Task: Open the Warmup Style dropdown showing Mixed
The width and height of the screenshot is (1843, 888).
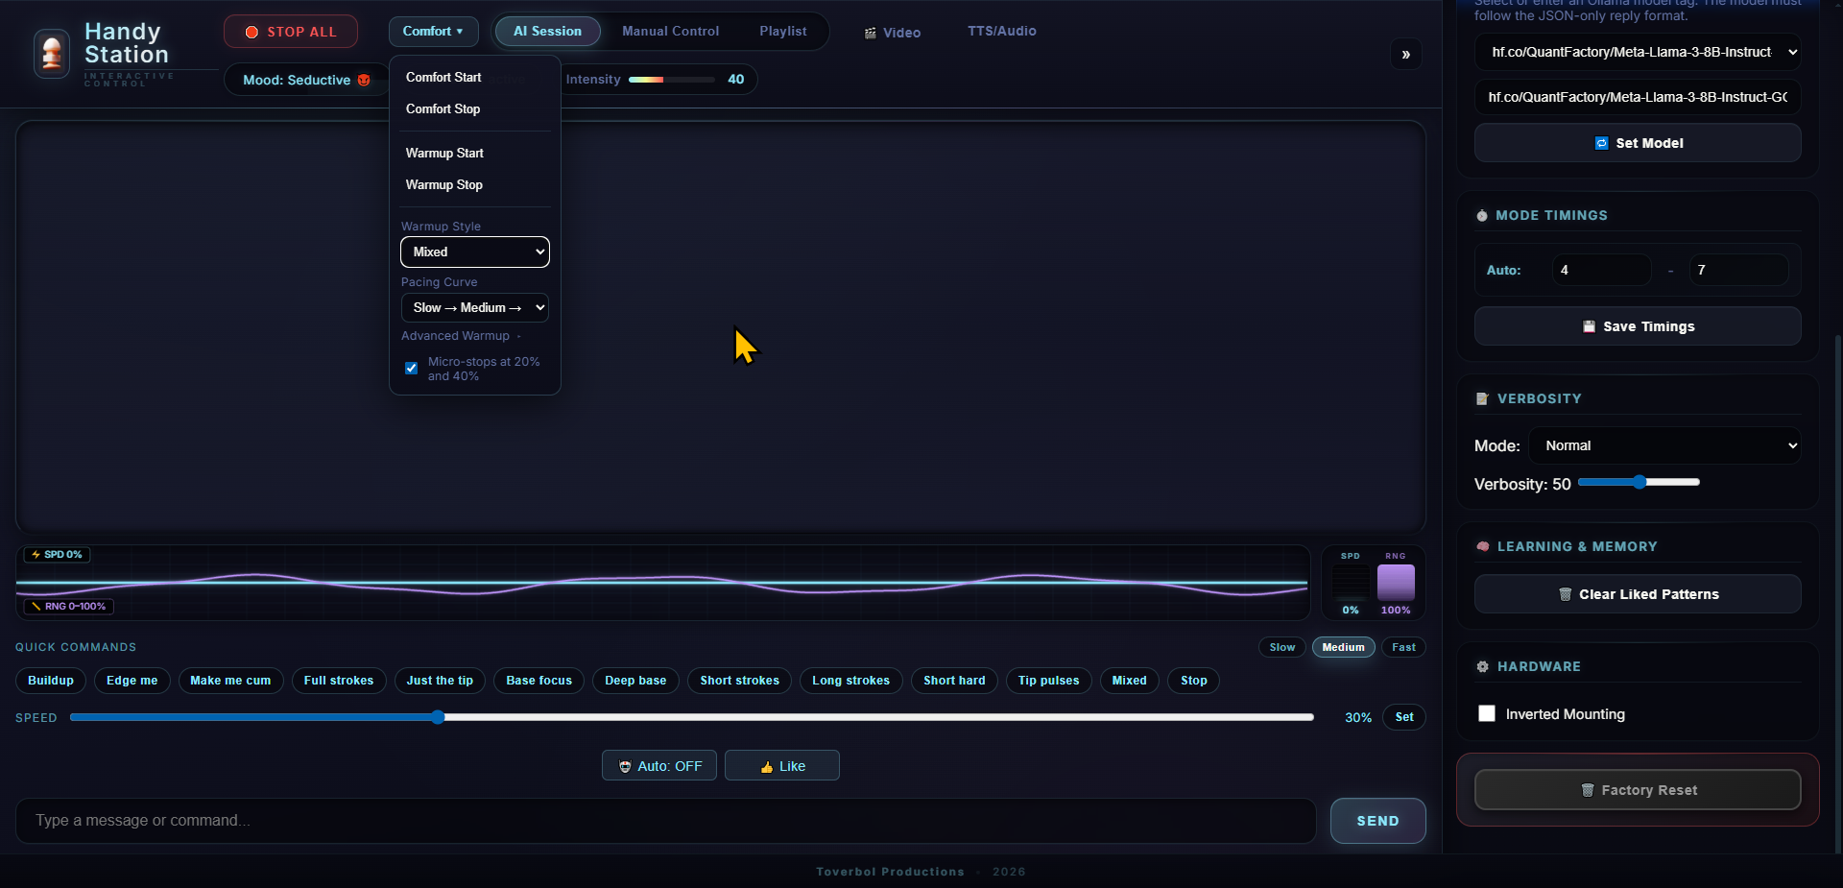Action: 475,252
